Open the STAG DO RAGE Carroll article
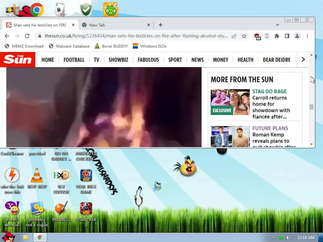Screen dimensions: 323x242 tap(271, 104)
